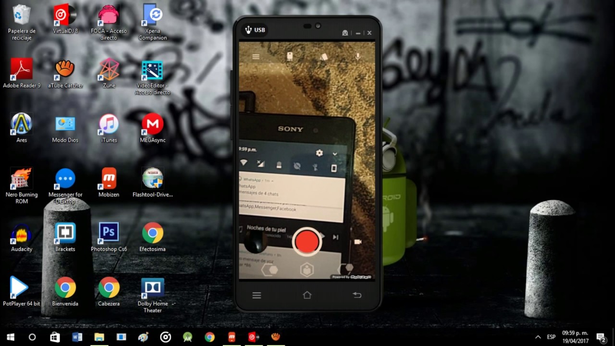Screen dimensions: 615x346
Task: Click the ESP language indicator
Action: (551, 337)
